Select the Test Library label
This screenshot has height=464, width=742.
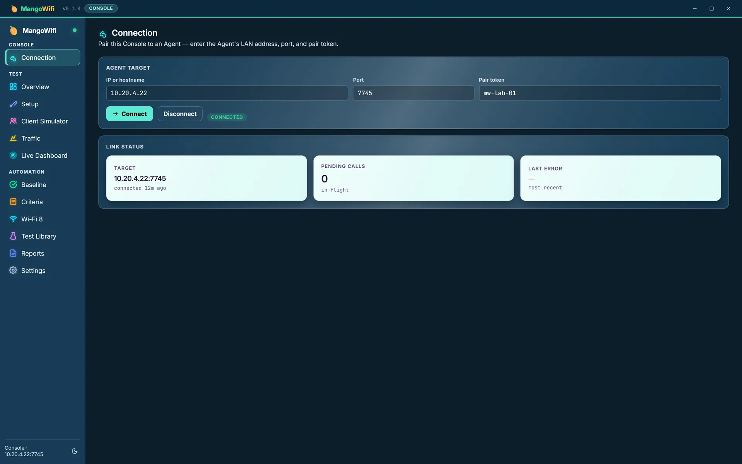39,236
